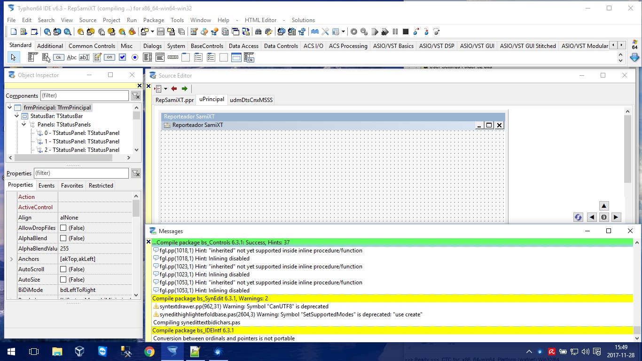The width and height of the screenshot is (642, 361).
Task: Collapse the StatusBar tree node
Action: (x=17, y=116)
